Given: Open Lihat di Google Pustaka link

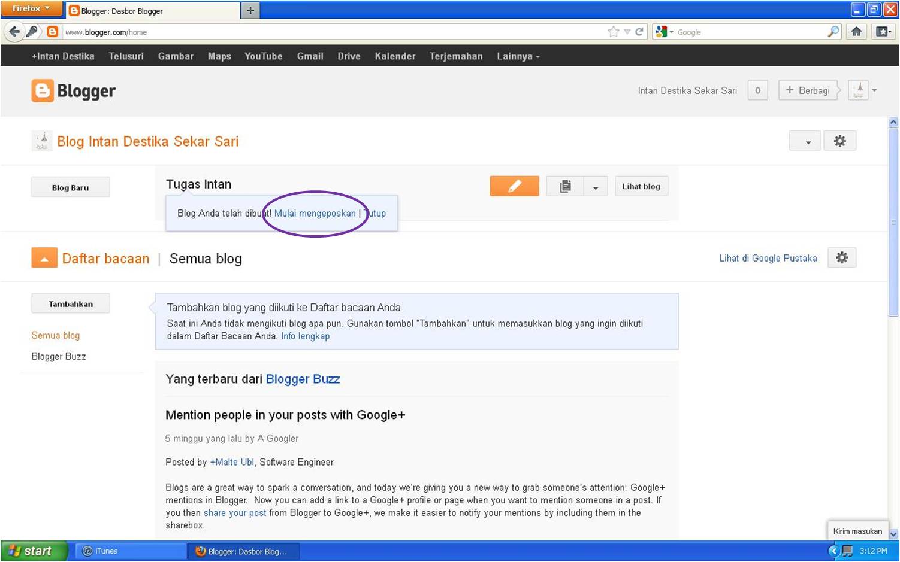Looking at the screenshot, I should (x=768, y=258).
